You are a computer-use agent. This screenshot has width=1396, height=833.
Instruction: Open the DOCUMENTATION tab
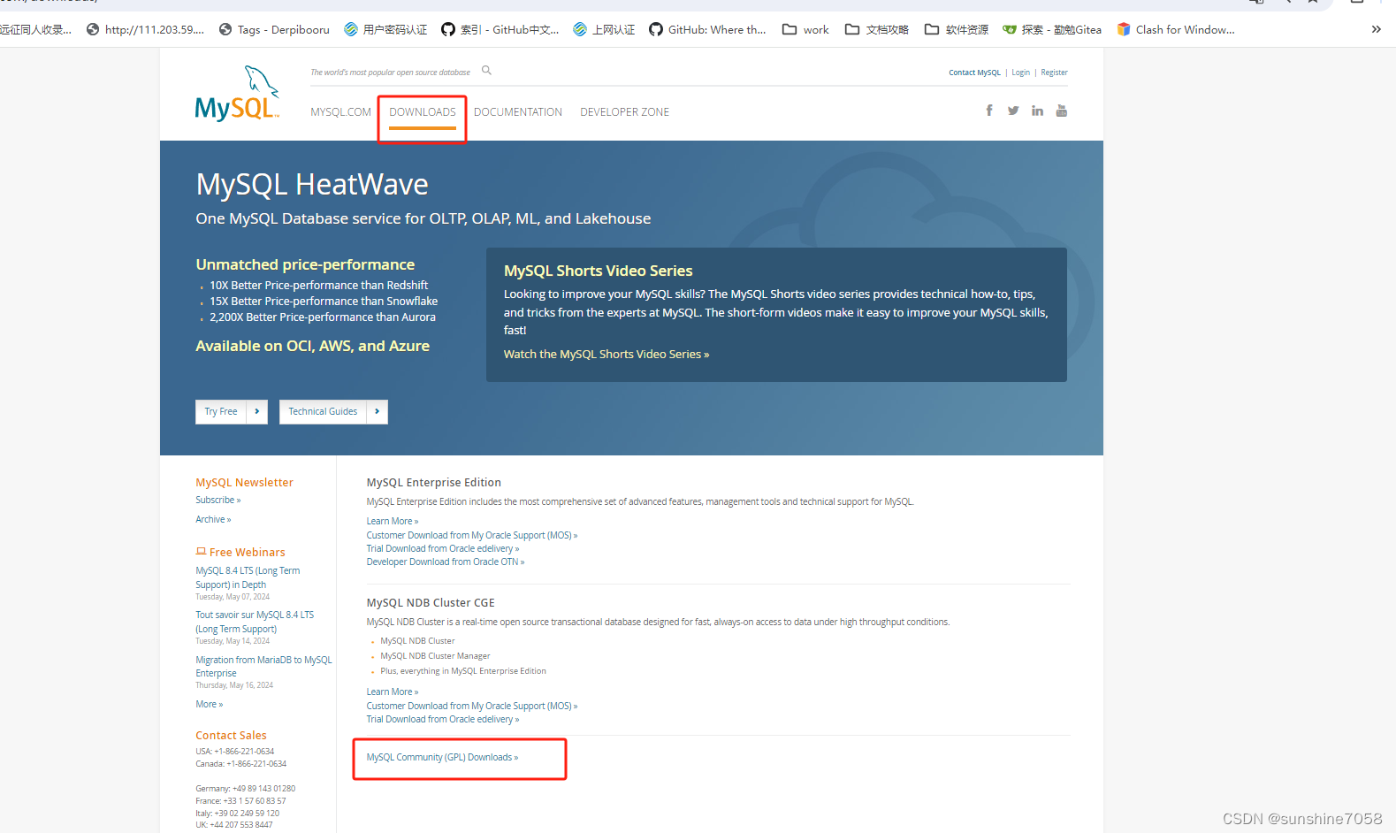(x=518, y=112)
